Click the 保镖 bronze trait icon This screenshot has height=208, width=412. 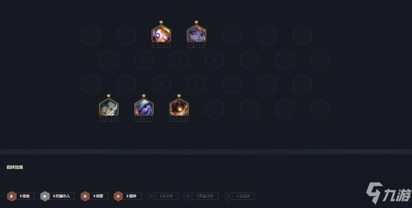point(85,196)
